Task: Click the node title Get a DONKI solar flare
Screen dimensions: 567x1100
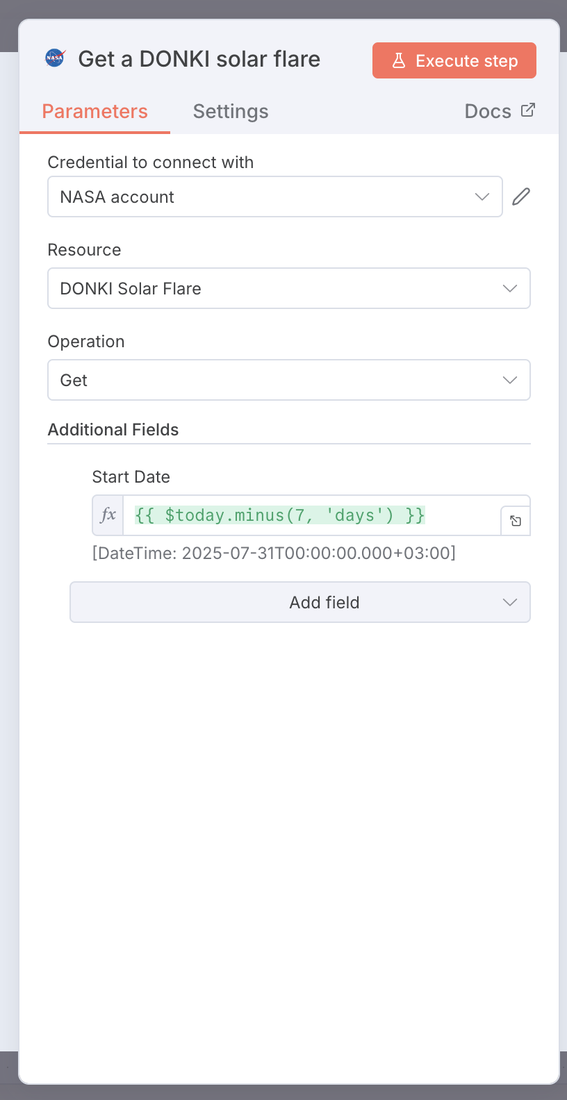Action: 199,59
